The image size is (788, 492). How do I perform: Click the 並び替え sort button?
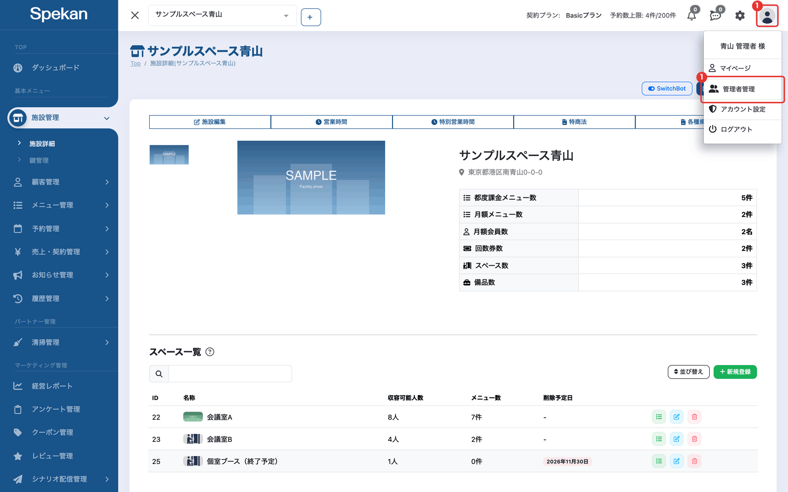[689, 372]
